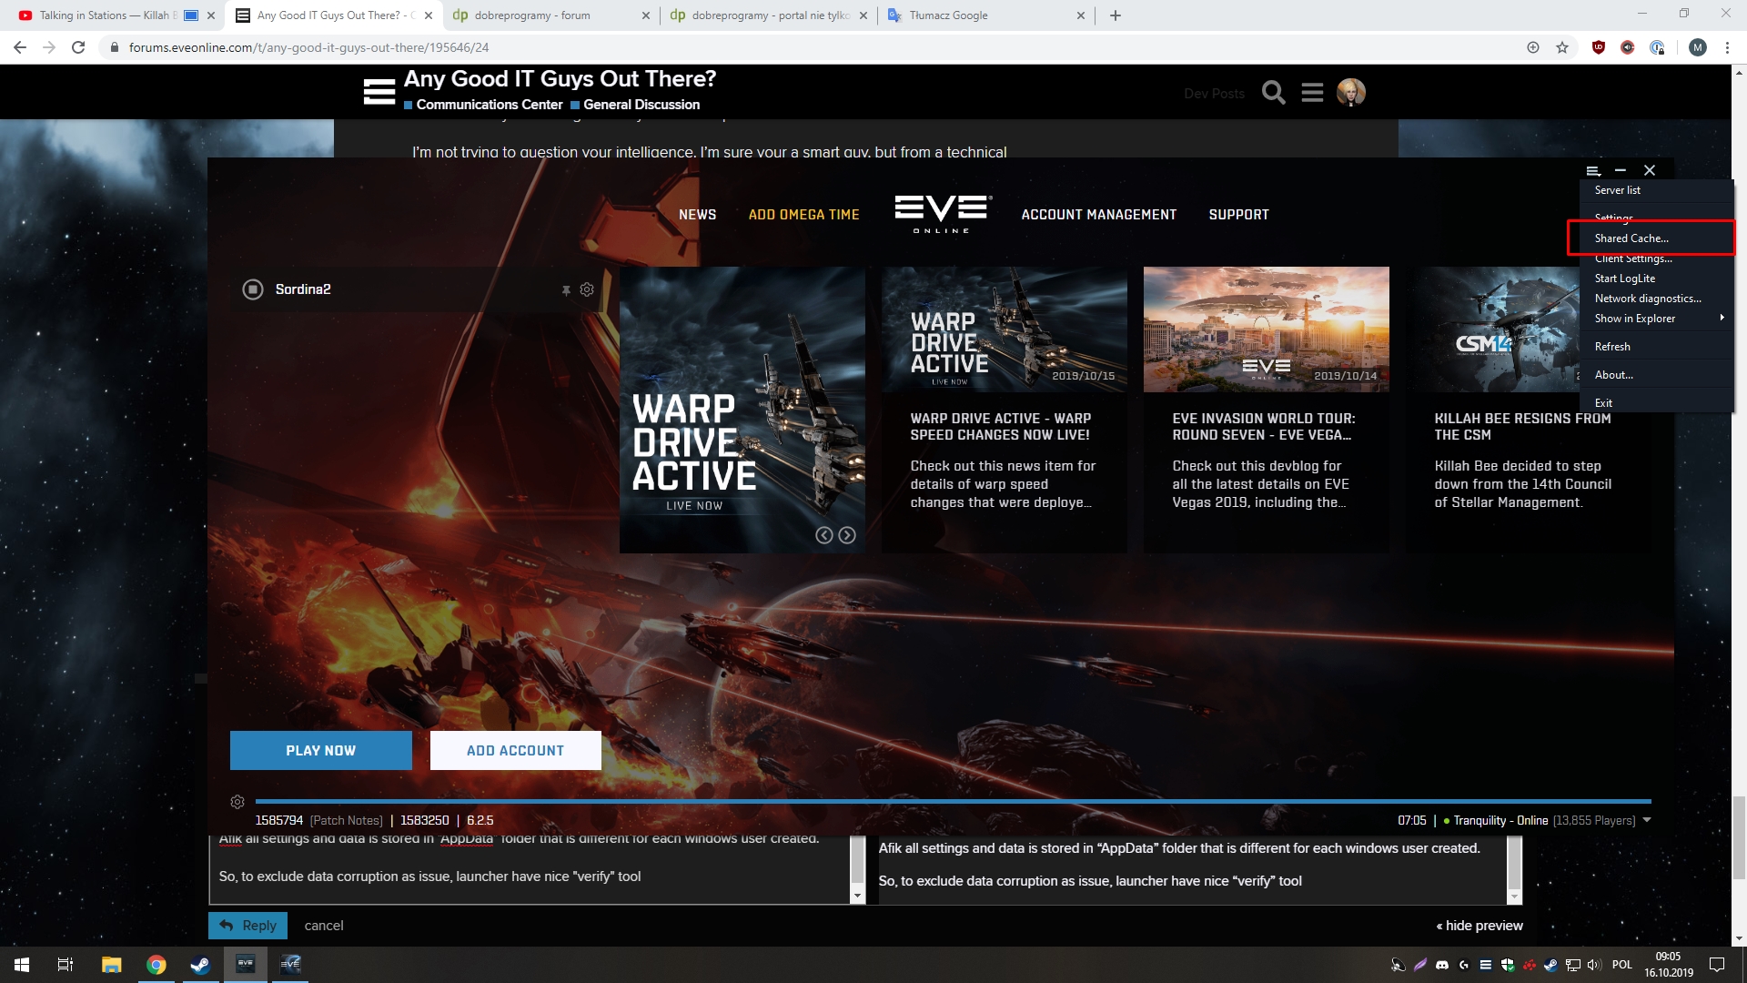Click the browser page vertical scrollbar

tap(1739, 837)
